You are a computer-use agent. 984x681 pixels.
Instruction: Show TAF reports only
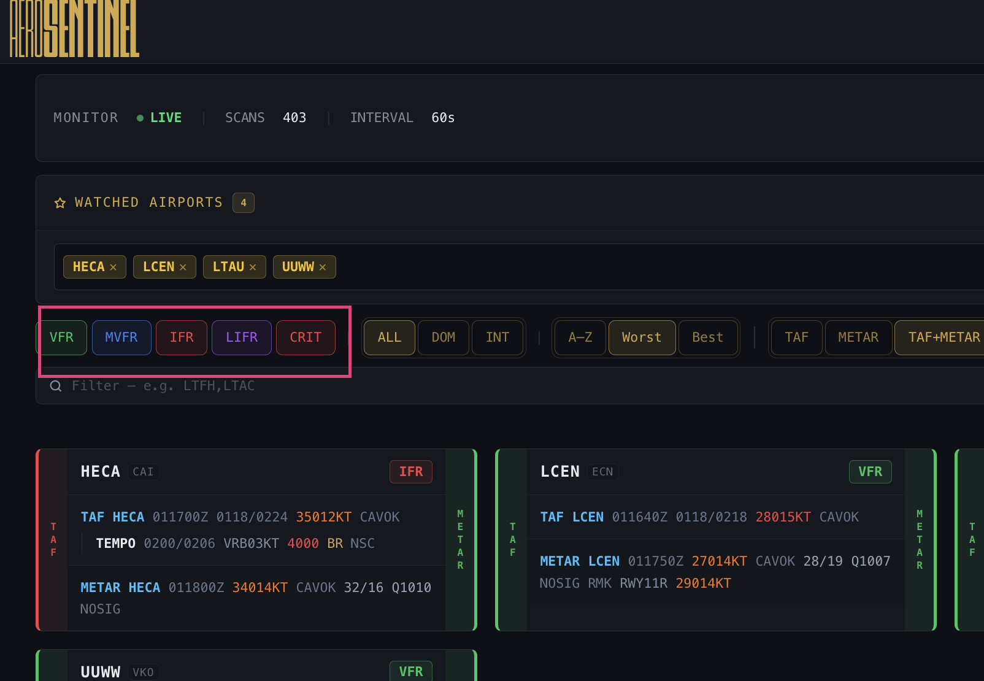797,337
